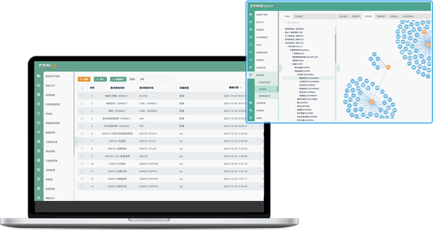
Task: Click the icon beside 配置管理 in EDM 1.0
Action: (38, 132)
